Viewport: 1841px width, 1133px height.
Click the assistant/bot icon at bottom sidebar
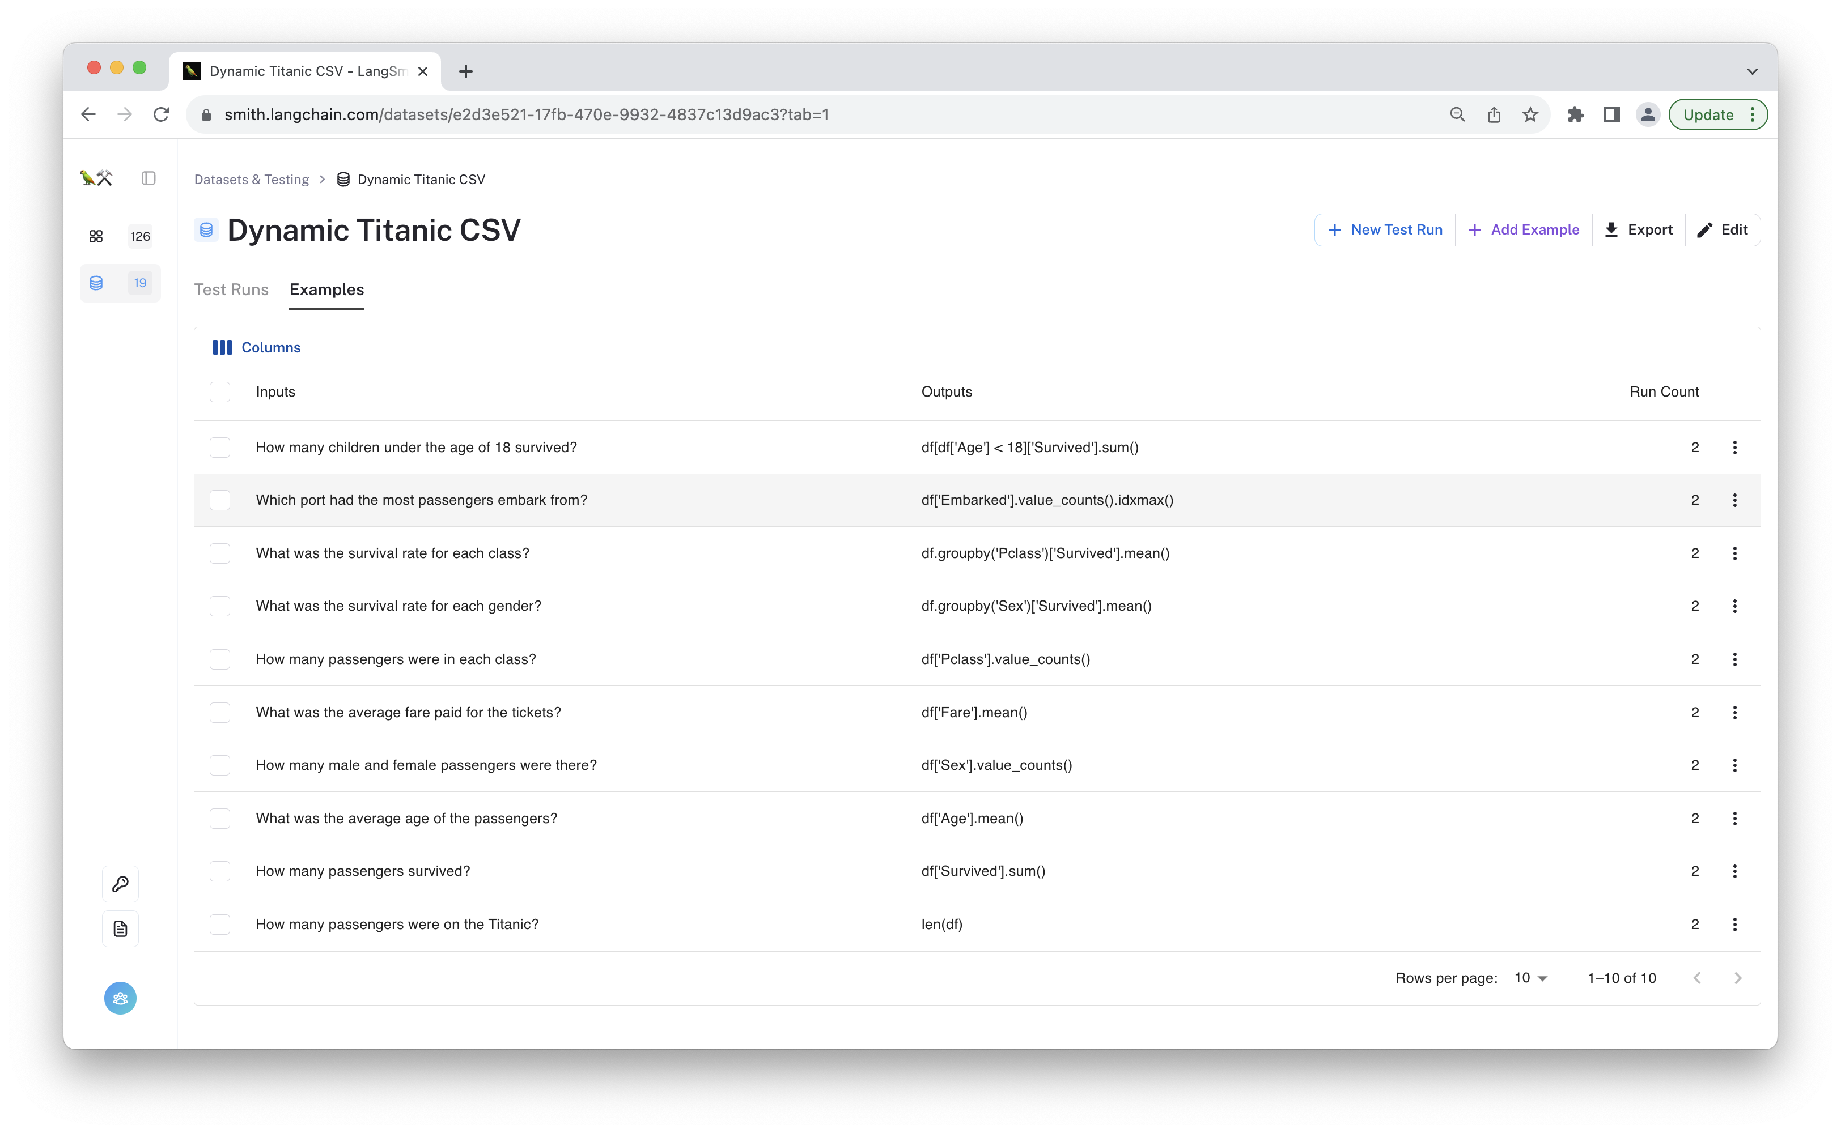(x=120, y=999)
